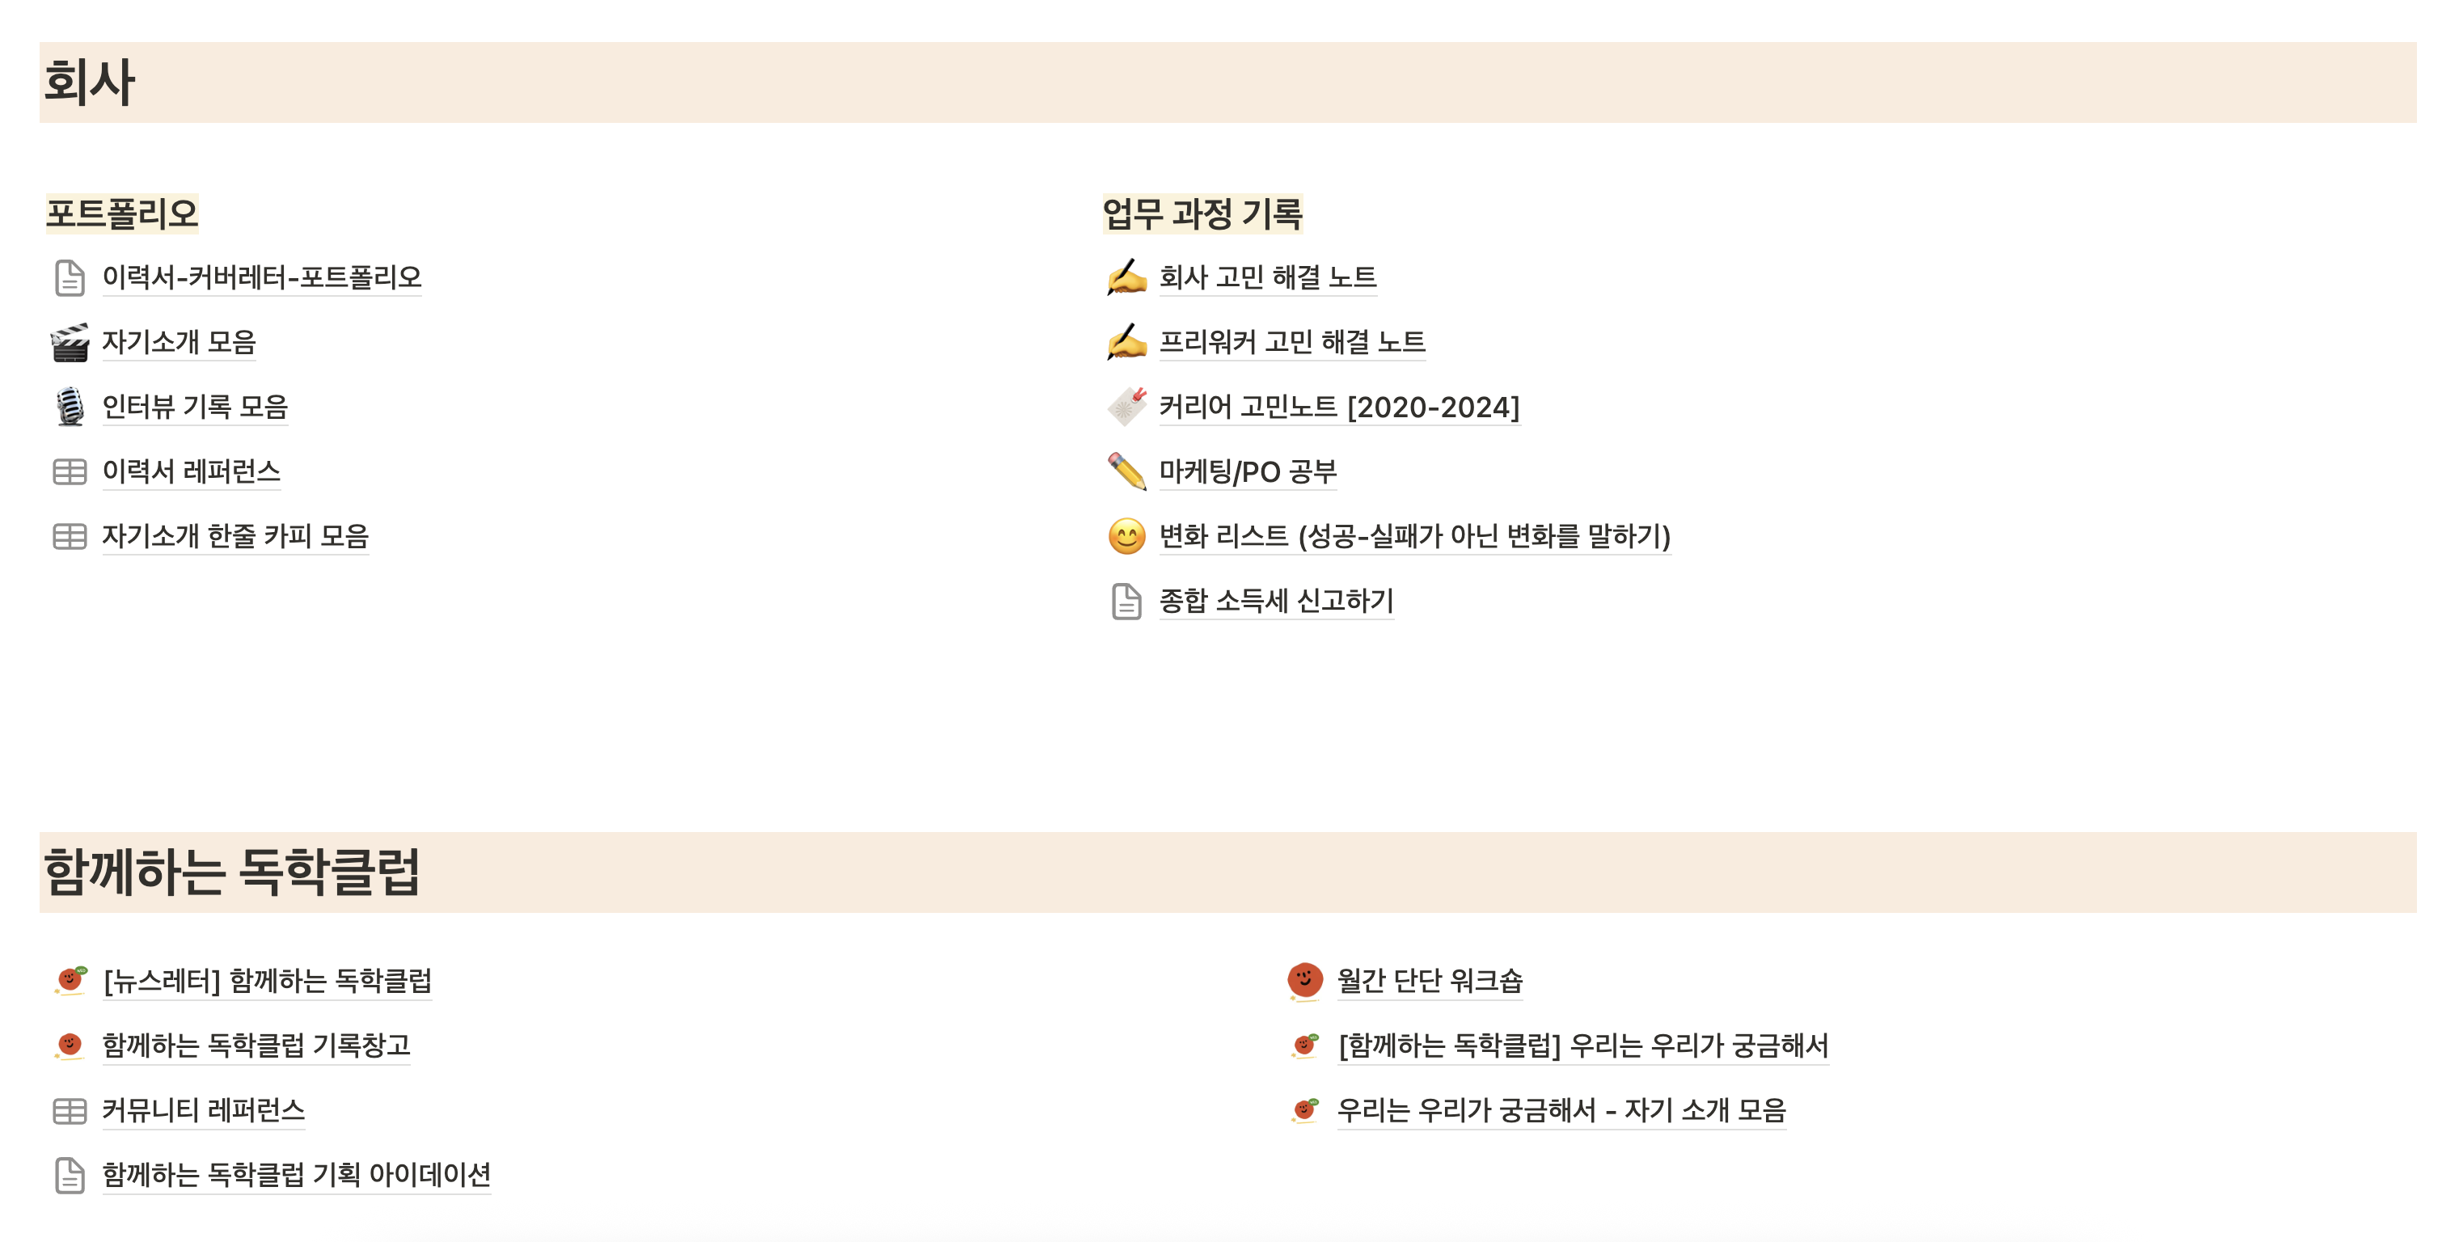Click the smiley emoji beside 변화 리스트

click(1126, 535)
